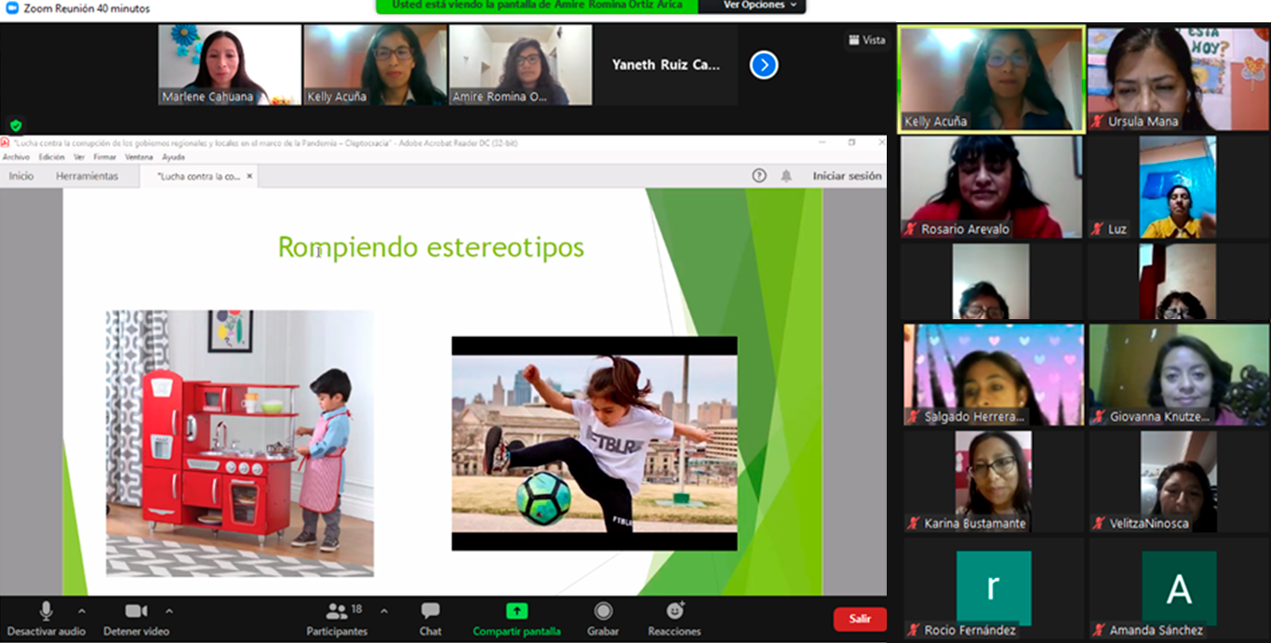Show next participants with blue arrow
The width and height of the screenshot is (1271, 643).
point(764,65)
